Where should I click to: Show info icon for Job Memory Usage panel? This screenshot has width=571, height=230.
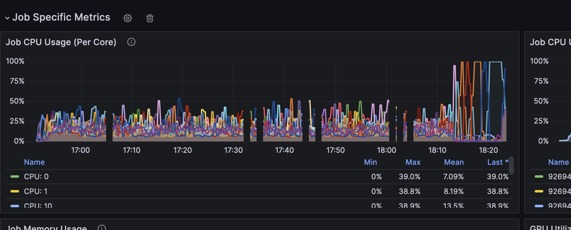tap(102, 228)
